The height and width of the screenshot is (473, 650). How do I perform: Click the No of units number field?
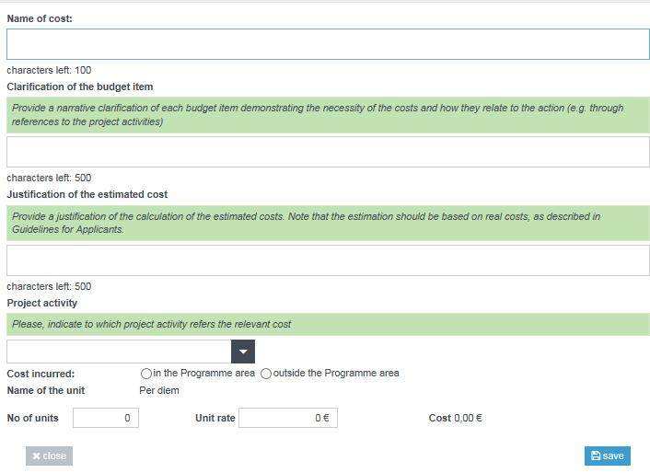pos(106,418)
